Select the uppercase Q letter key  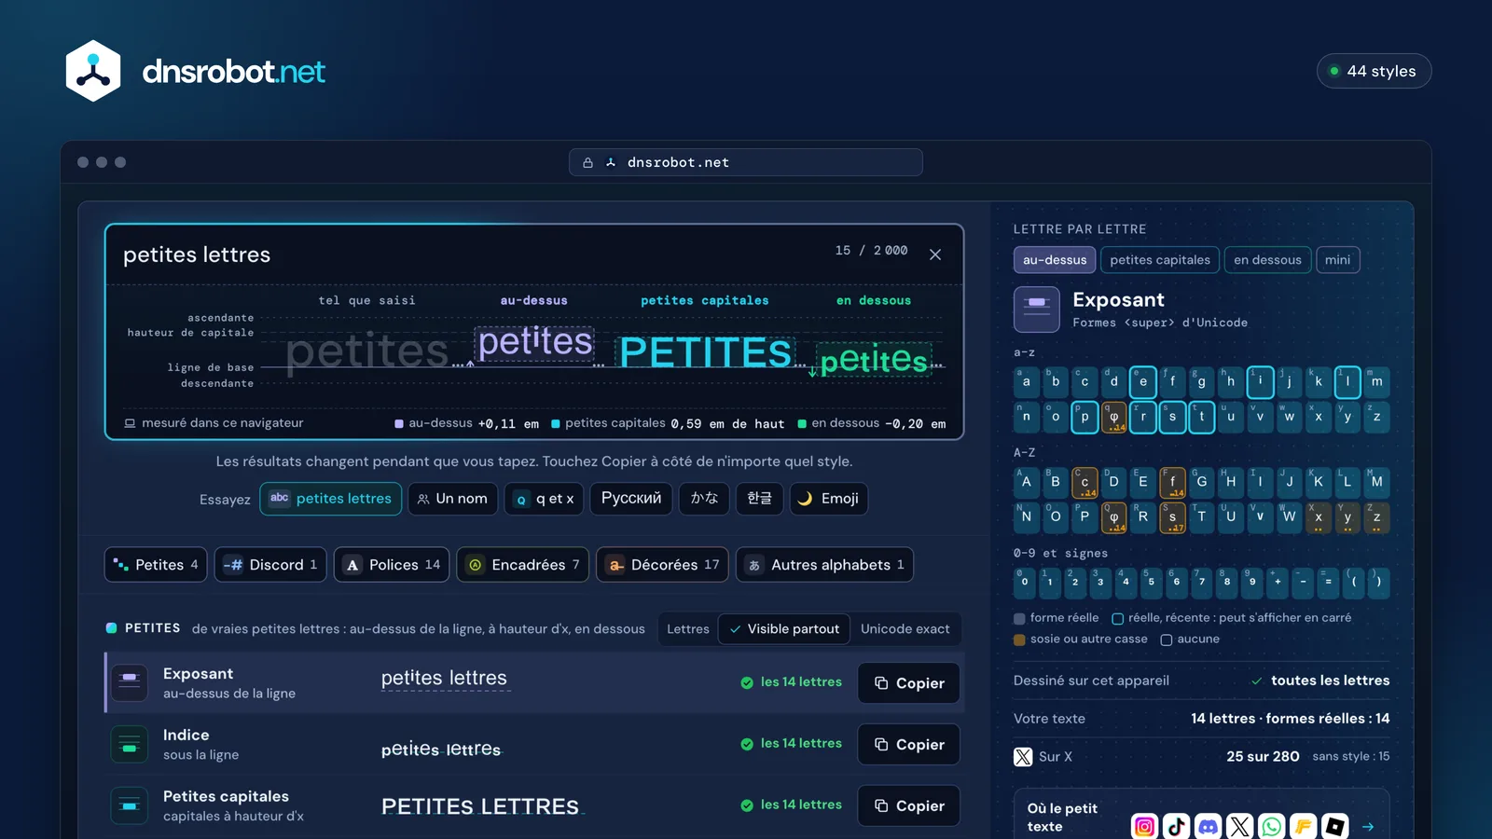coord(1113,516)
